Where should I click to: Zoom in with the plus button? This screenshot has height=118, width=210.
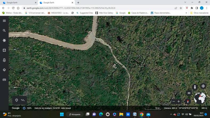pyautogui.click(x=179, y=101)
